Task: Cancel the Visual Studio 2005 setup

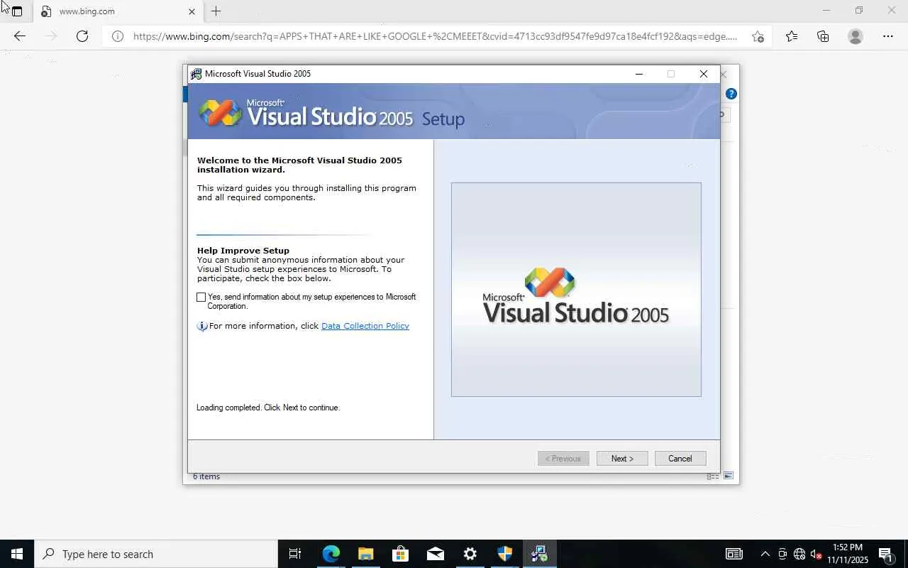Action: click(680, 459)
